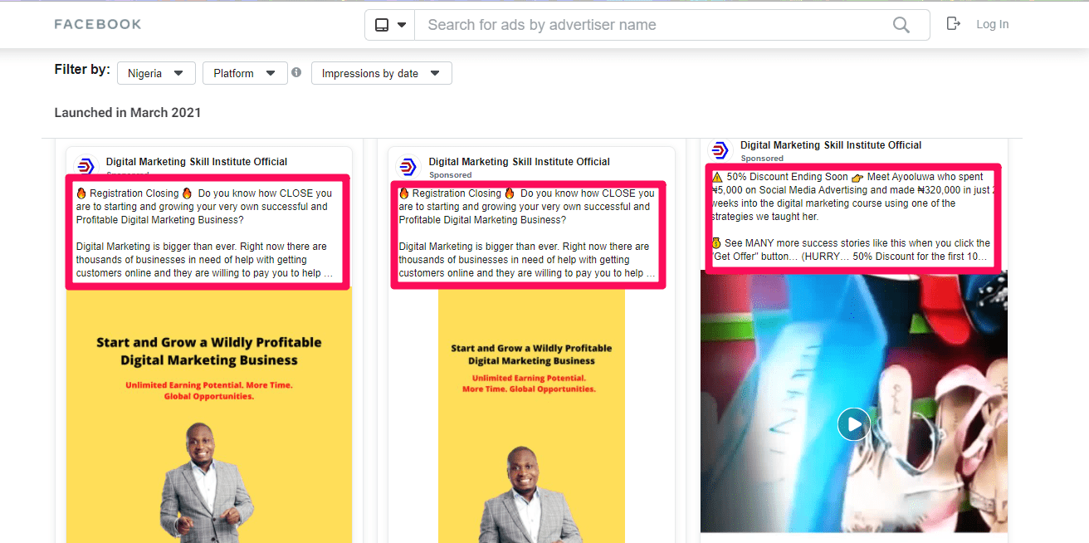Focus the search ads by advertiser field
Viewport: 1089px width, 543px height.
647,25
